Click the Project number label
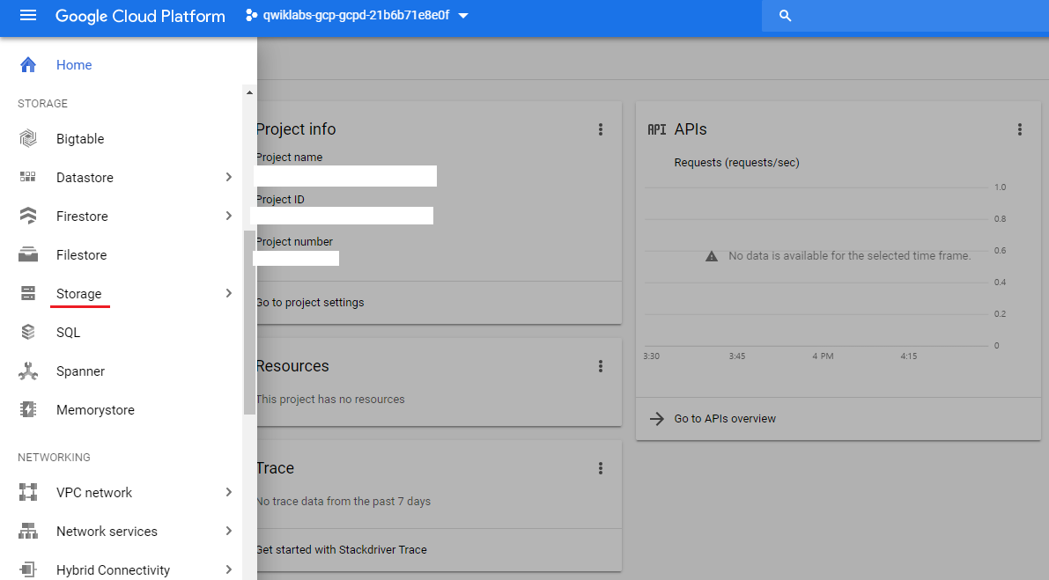1049x580 pixels. point(294,242)
